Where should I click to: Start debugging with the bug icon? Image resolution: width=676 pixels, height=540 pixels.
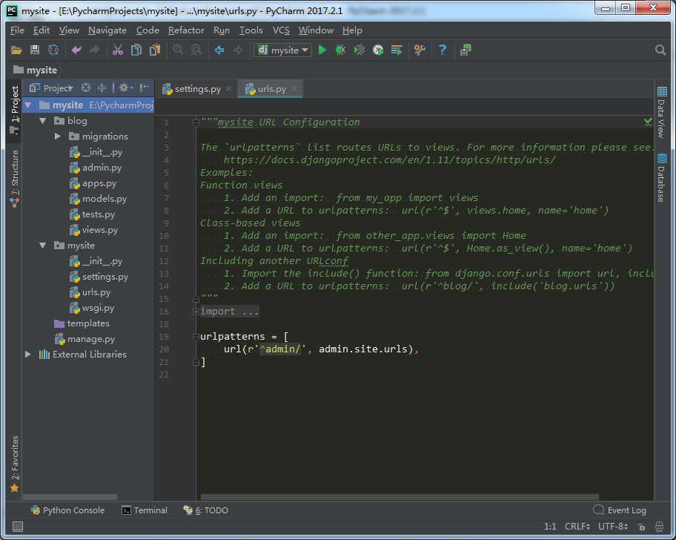point(340,50)
